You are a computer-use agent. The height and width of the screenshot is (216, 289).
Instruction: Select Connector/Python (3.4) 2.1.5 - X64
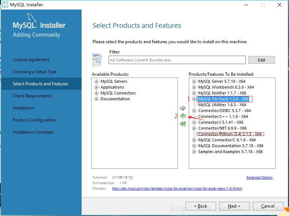pyautogui.click(x=230, y=134)
